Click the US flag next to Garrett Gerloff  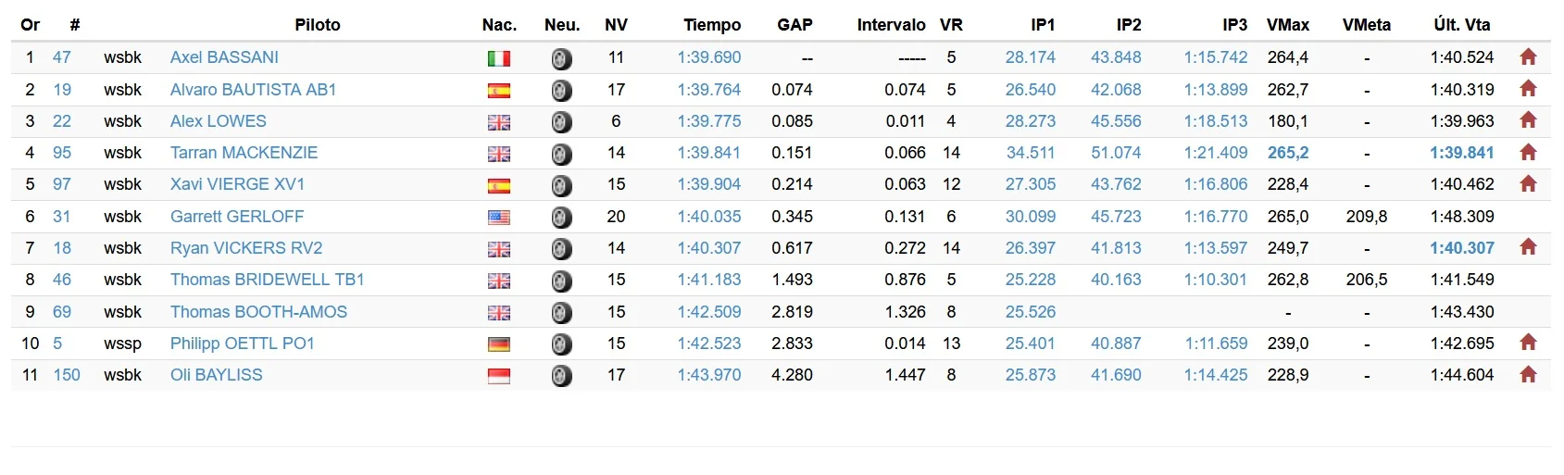[x=499, y=219]
